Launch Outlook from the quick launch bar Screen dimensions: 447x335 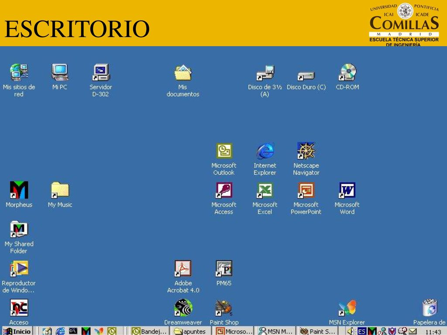pos(112,332)
